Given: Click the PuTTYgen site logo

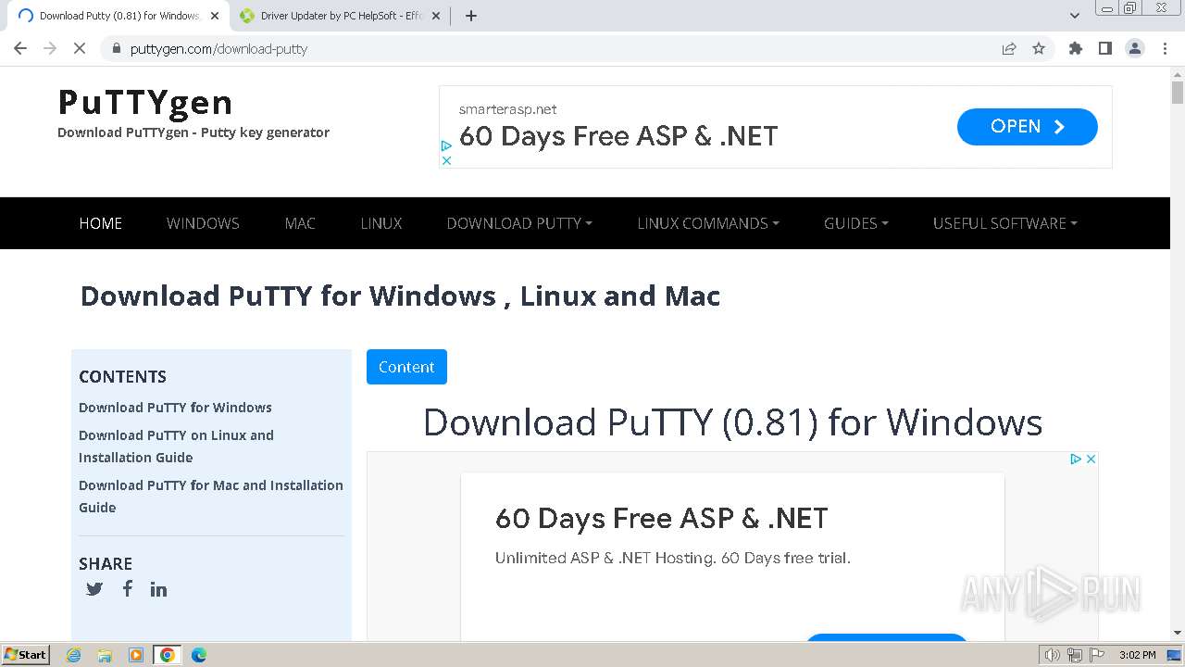Looking at the screenshot, I should (x=145, y=102).
